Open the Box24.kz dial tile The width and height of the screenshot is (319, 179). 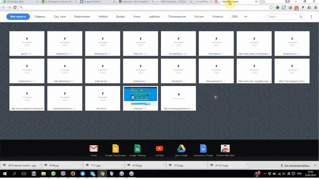coord(103,98)
